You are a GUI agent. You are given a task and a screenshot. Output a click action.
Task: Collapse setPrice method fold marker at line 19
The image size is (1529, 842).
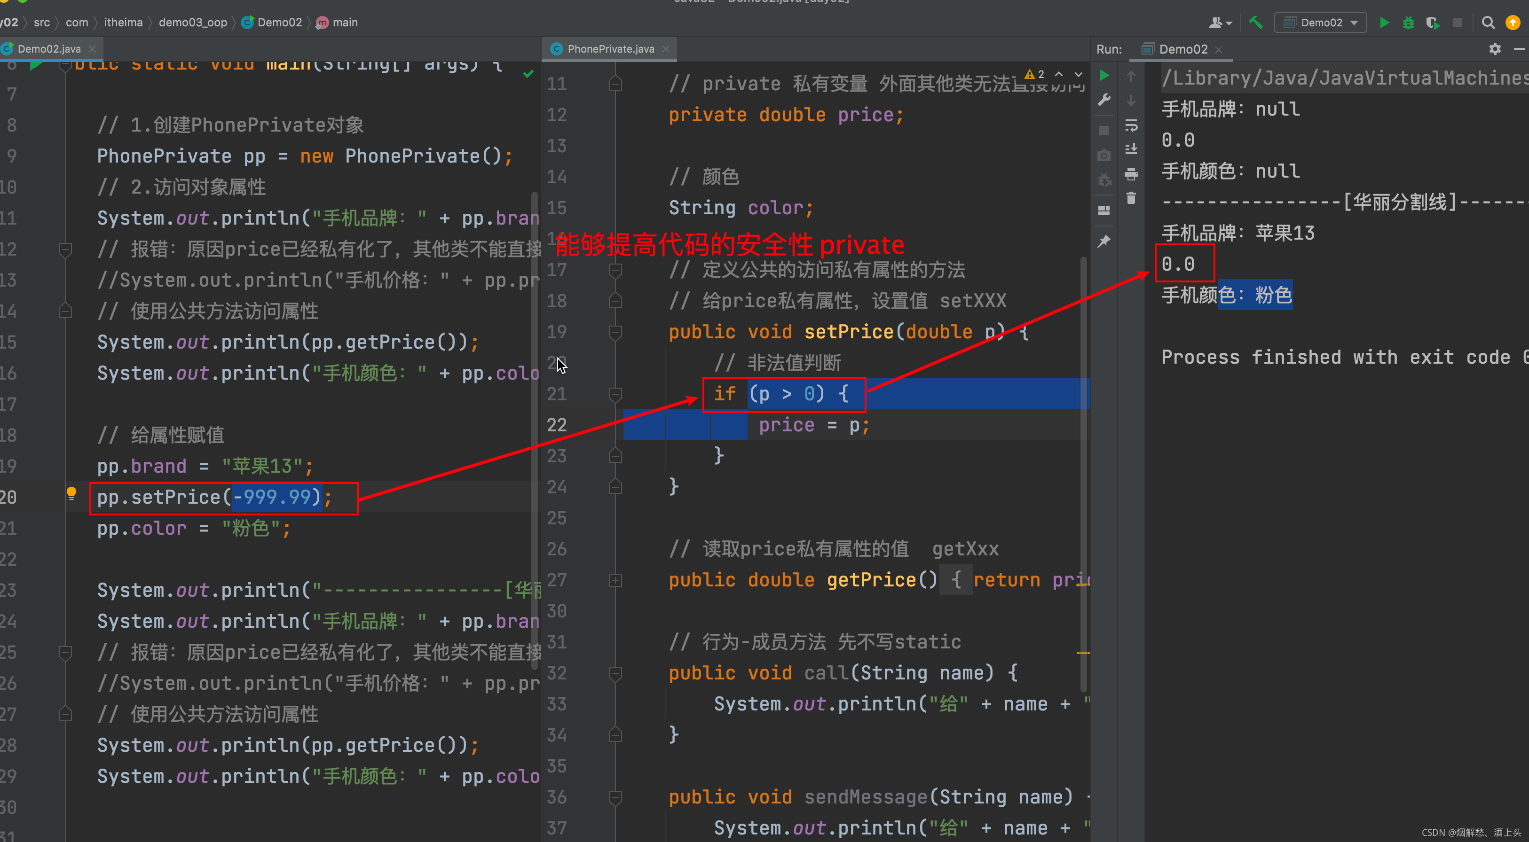pyautogui.click(x=615, y=332)
